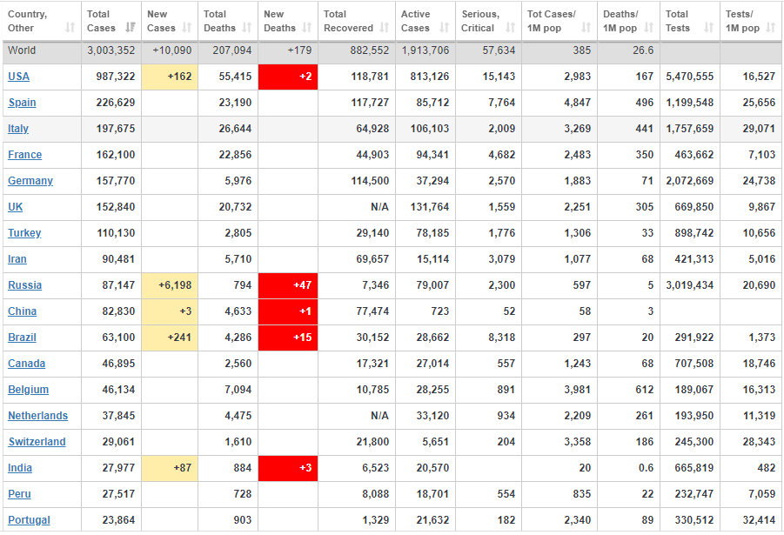Screen dimensions: 784x535
Task: Select Russia total tests 3,019,434
Action: click(689, 285)
